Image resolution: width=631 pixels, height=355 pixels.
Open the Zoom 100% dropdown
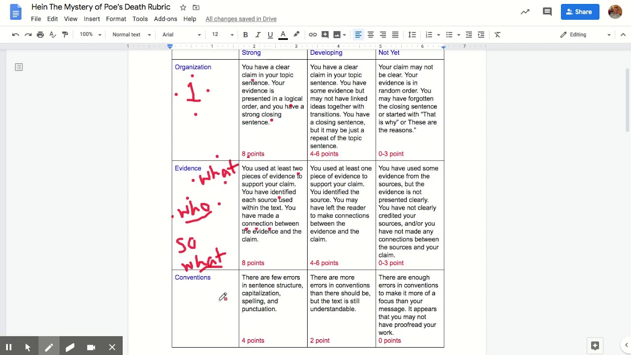point(91,35)
